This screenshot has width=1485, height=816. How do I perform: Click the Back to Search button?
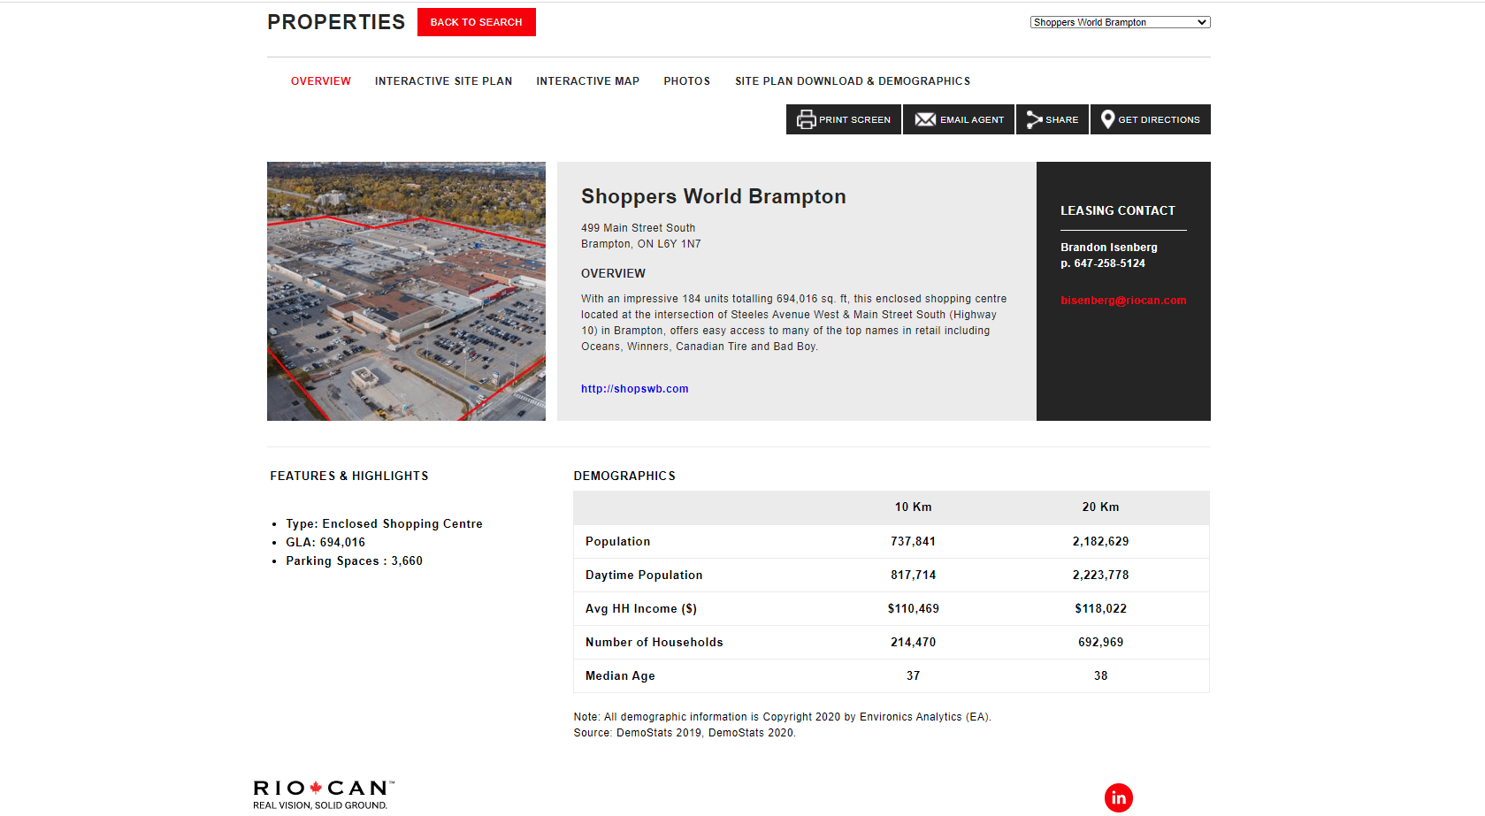pos(476,22)
